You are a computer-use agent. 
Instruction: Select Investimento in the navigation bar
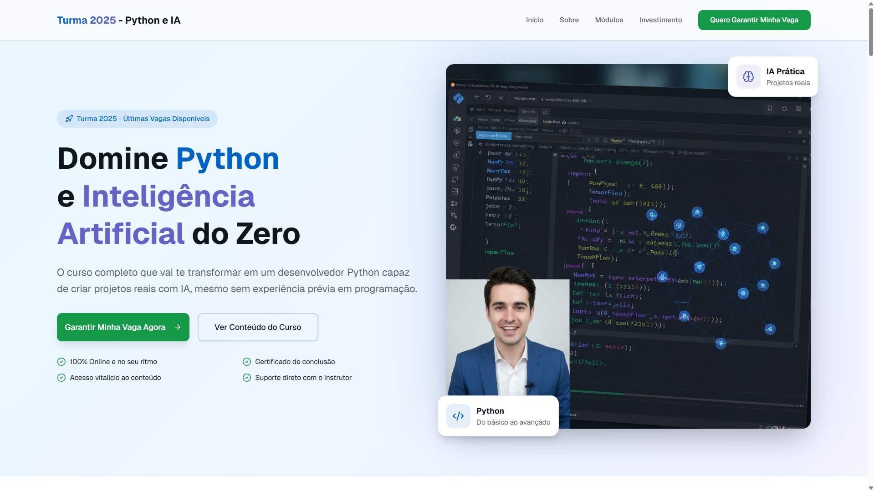click(660, 20)
